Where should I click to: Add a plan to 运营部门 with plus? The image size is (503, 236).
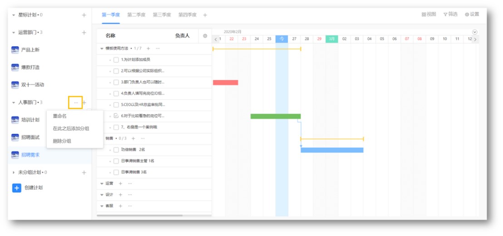point(84,32)
